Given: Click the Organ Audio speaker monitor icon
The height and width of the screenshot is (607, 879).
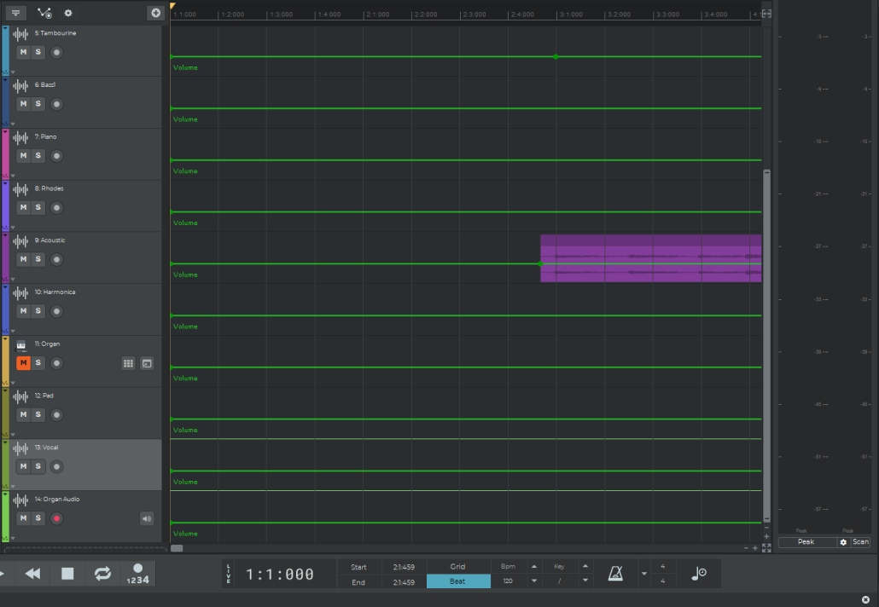Looking at the screenshot, I should tap(147, 518).
